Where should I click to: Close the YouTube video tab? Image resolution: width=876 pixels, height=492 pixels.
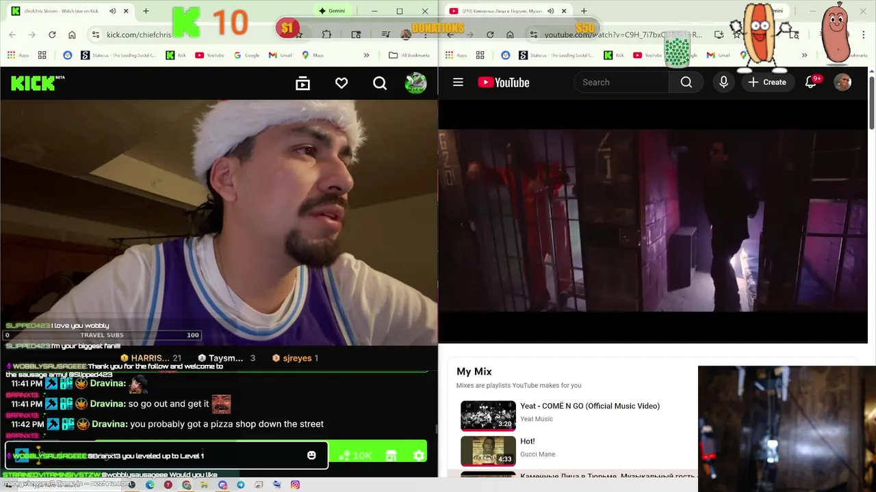[x=564, y=11]
